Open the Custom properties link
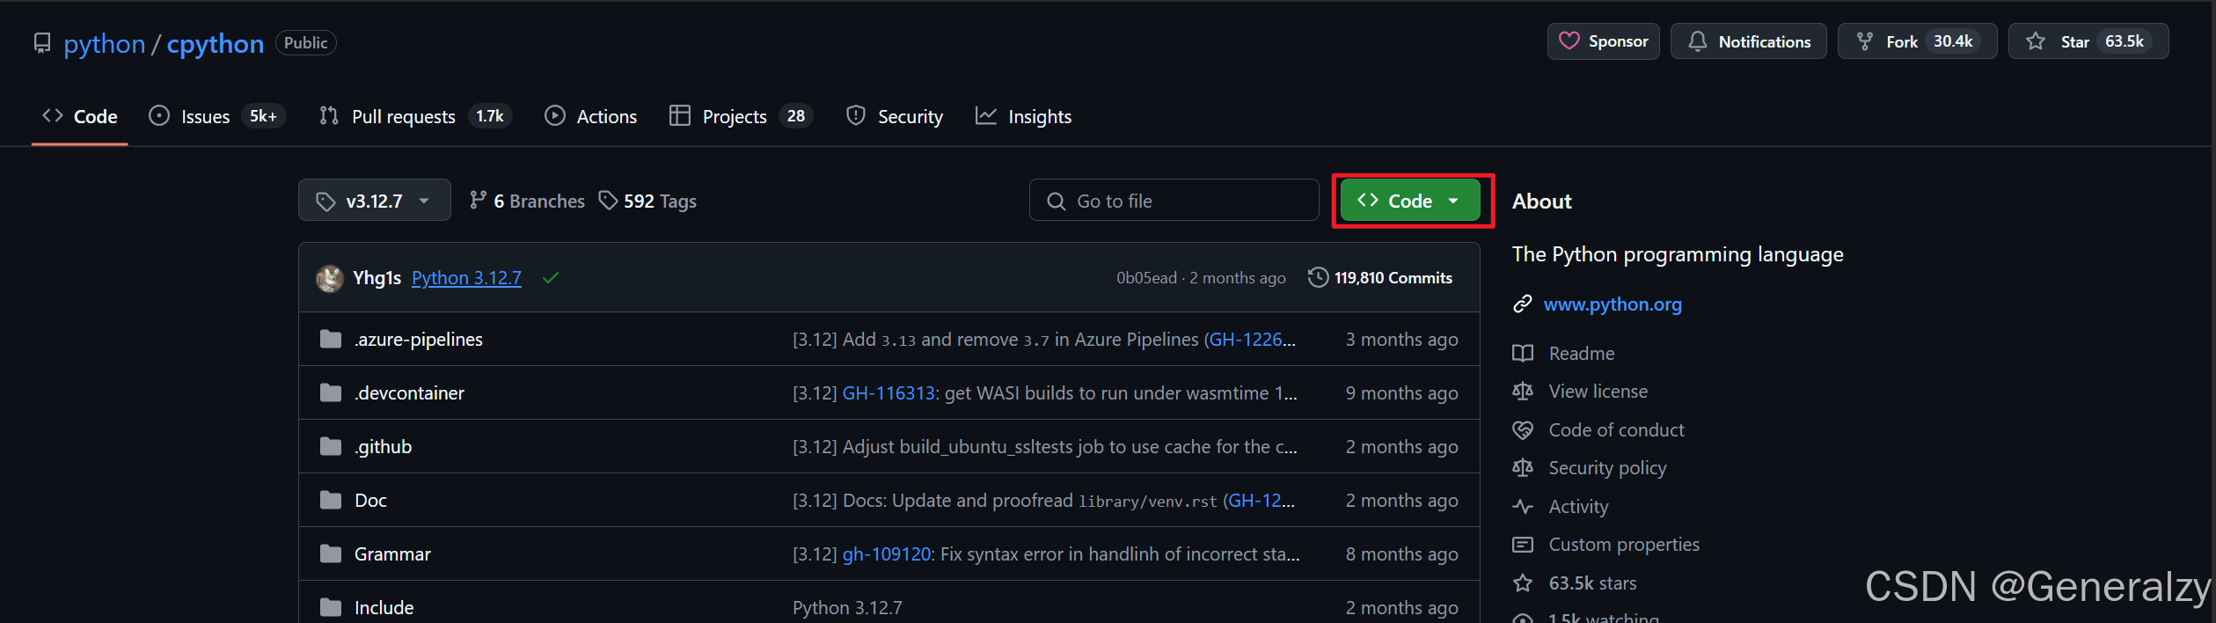This screenshot has height=623, width=2216. click(x=1624, y=545)
